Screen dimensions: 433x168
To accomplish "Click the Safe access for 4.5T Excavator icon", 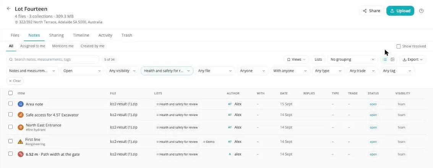I will tap(20, 115).
